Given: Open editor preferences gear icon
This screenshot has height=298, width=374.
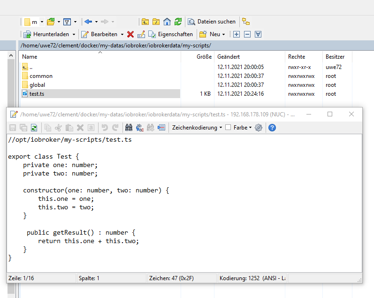Looking at the screenshot, I should coord(258,128).
